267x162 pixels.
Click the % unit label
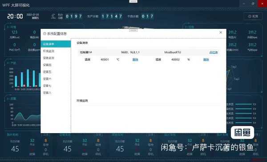(189, 59)
